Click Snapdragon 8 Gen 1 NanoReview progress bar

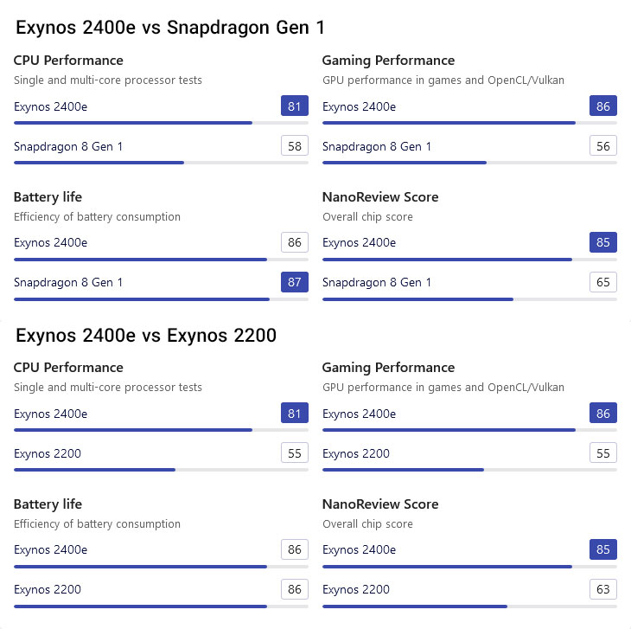click(x=469, y=299)
